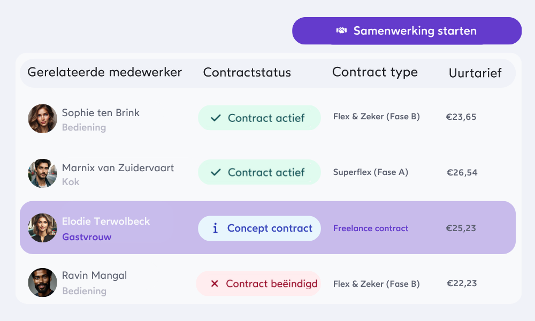Viewport: 535px width, 321px height.
Task: Open Marnix van Zuidervaart's avatar
Action: click(x=42, y=173)
